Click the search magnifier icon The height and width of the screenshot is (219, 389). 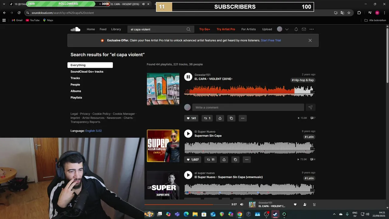pyautogui.click(x=188, y=30)
